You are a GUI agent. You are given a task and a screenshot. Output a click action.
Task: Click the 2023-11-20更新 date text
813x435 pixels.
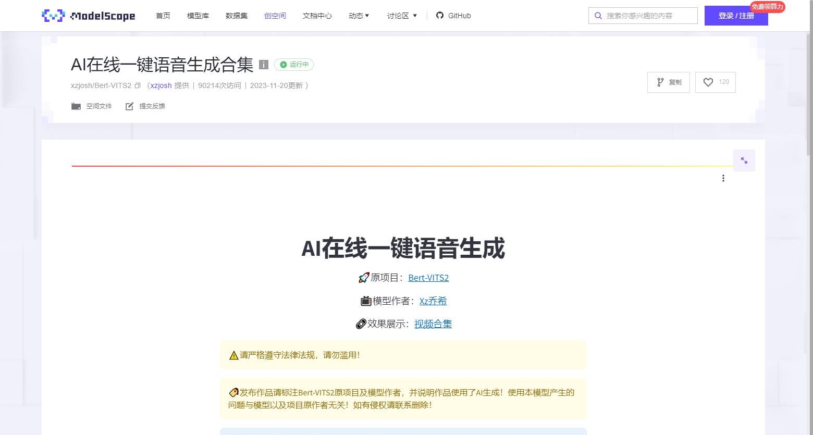276,85
